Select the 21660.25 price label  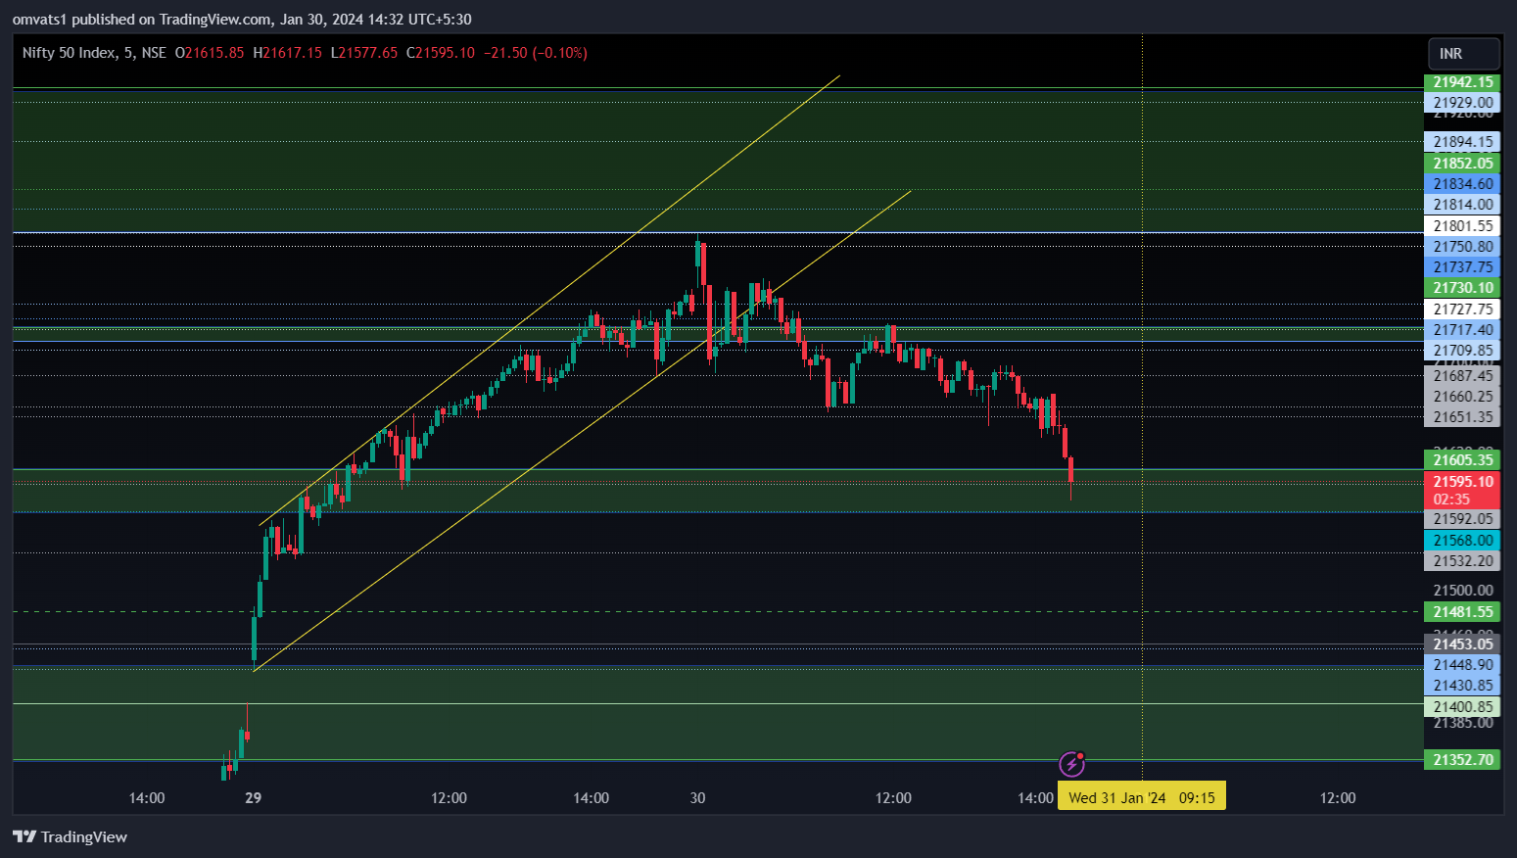pos(1461,397)
